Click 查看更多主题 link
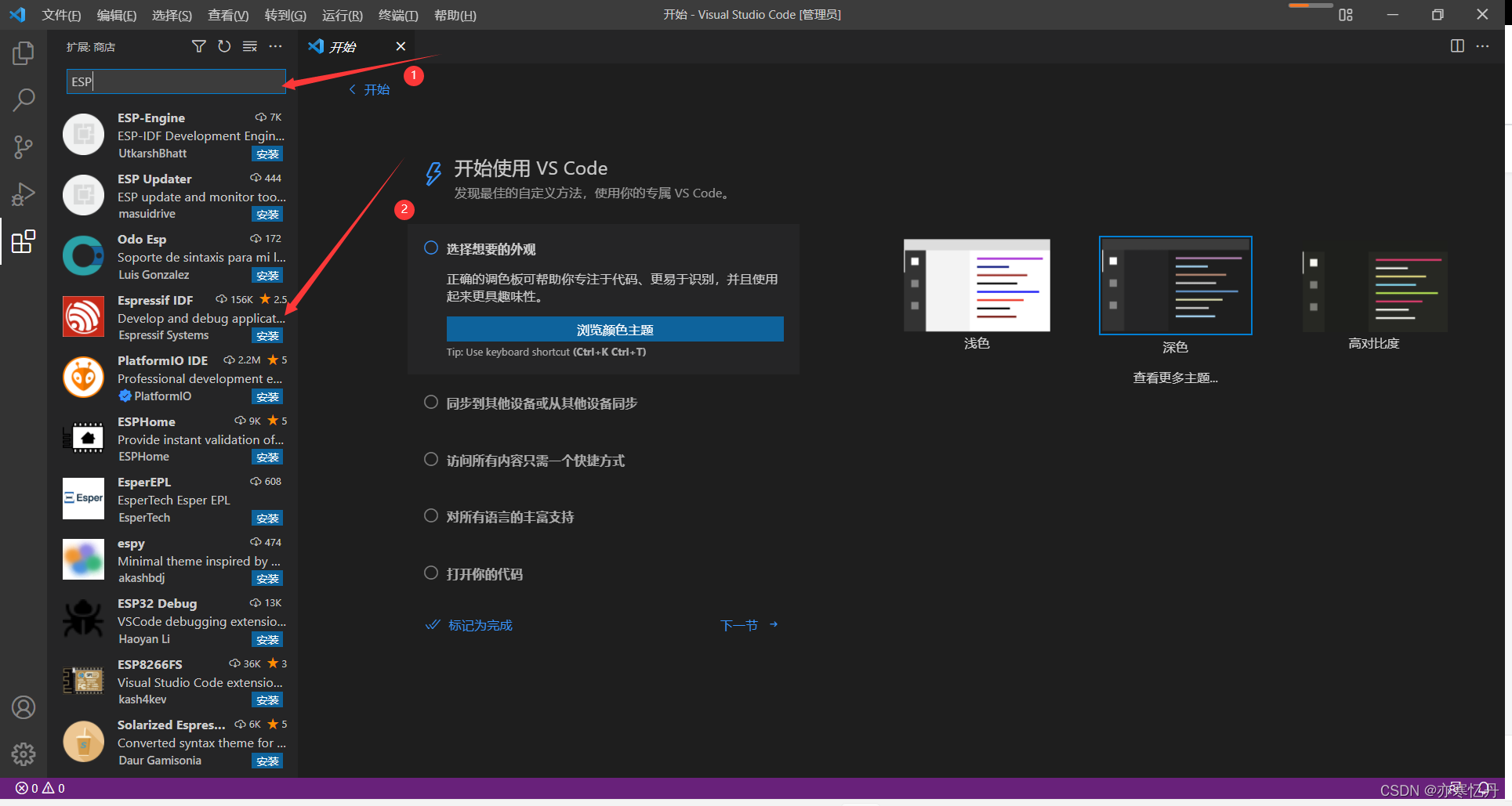 (x=1175, y=378)
